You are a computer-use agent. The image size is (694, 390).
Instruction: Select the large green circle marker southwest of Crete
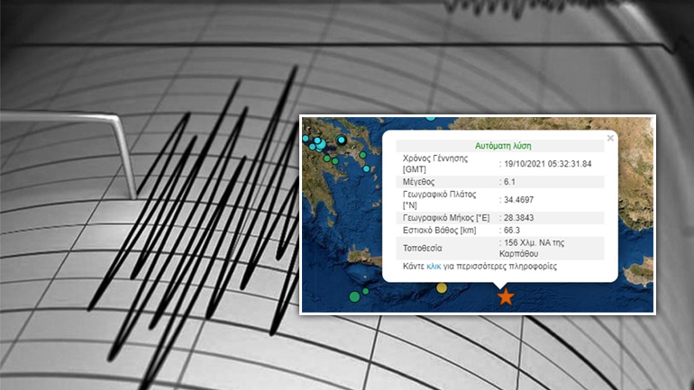coord(355,295)
